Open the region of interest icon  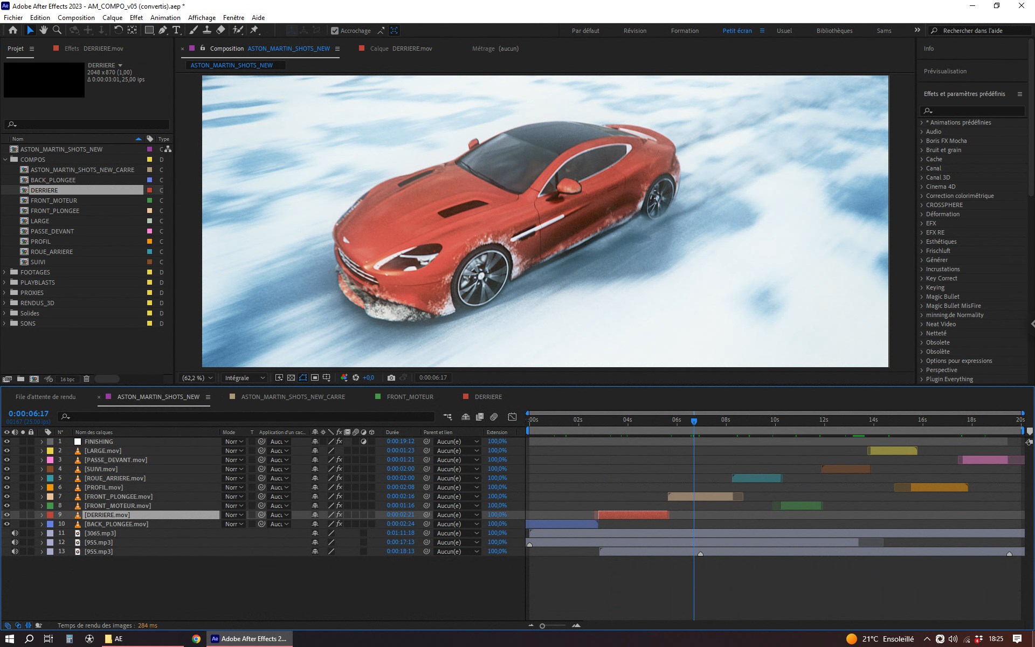315,377
